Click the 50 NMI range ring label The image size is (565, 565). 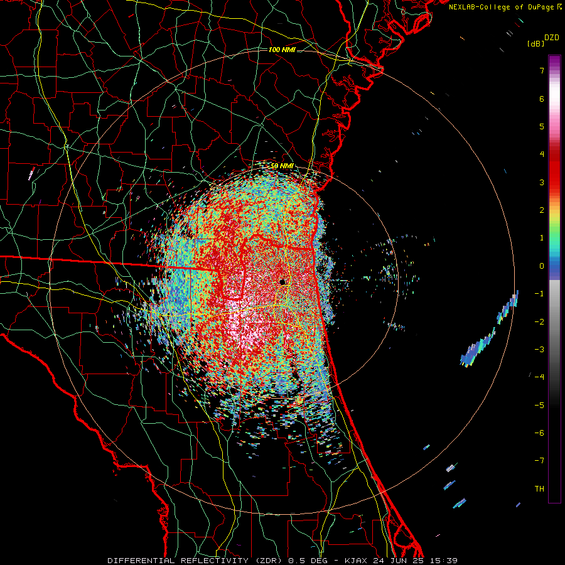click(x=282, y=166)
